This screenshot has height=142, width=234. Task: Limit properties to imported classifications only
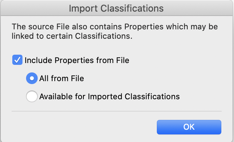coord(32,96)
